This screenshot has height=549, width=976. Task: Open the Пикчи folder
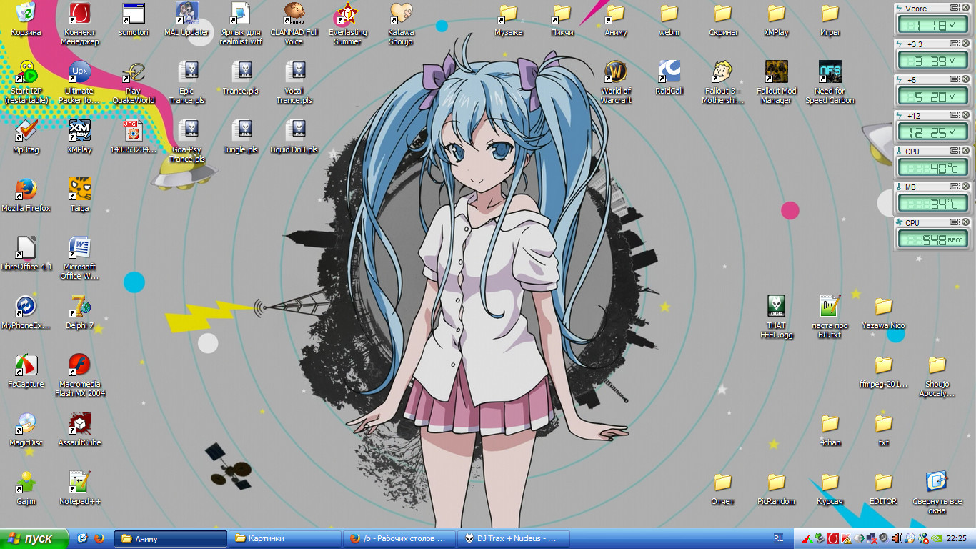click(562, 19)
